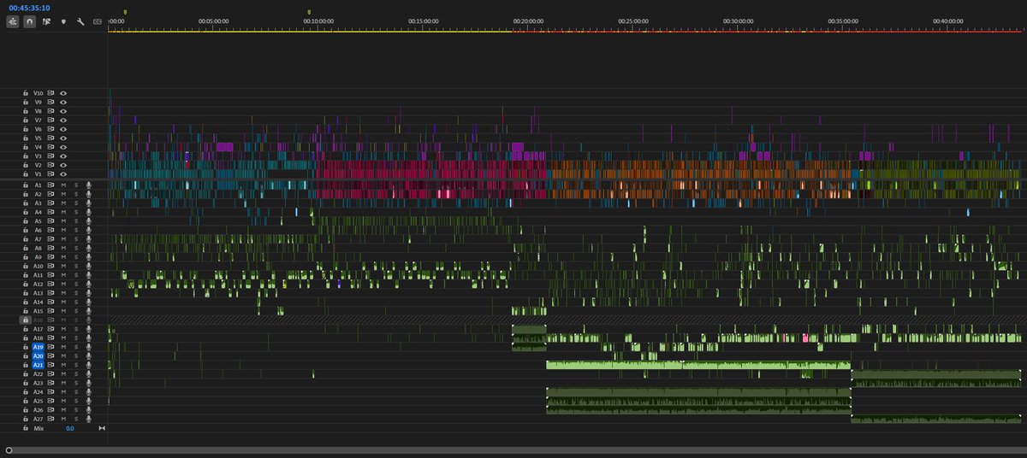Open Timeline Display Settings wrench
This screenshot has width=1027, height=458.
pos(80,21)
